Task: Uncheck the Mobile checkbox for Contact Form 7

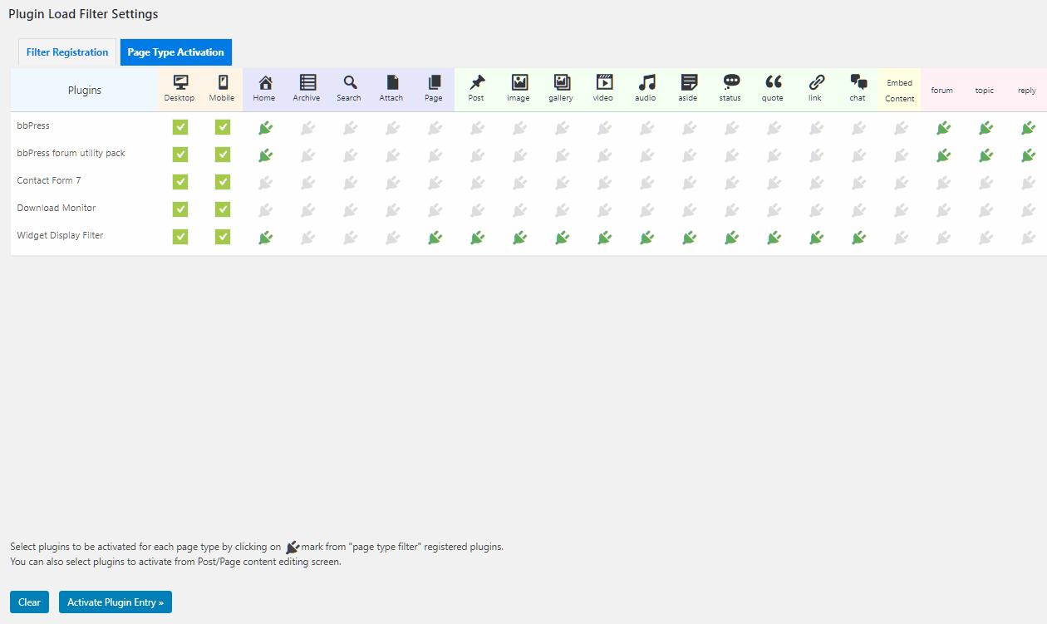Action: (x=223, y=181)
